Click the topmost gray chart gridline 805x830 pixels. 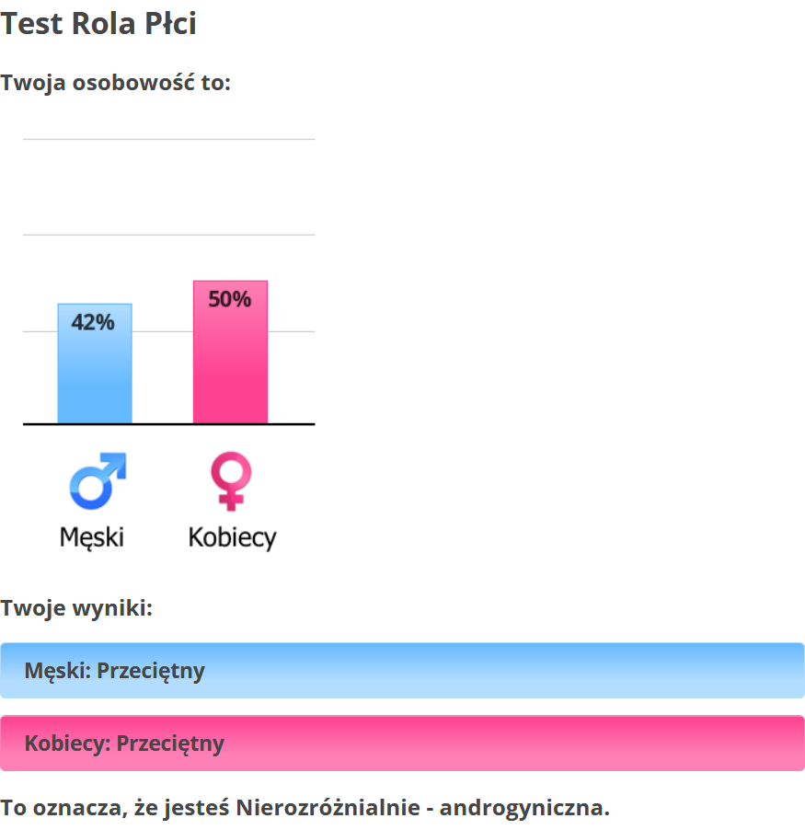click(x=168, y=140)
